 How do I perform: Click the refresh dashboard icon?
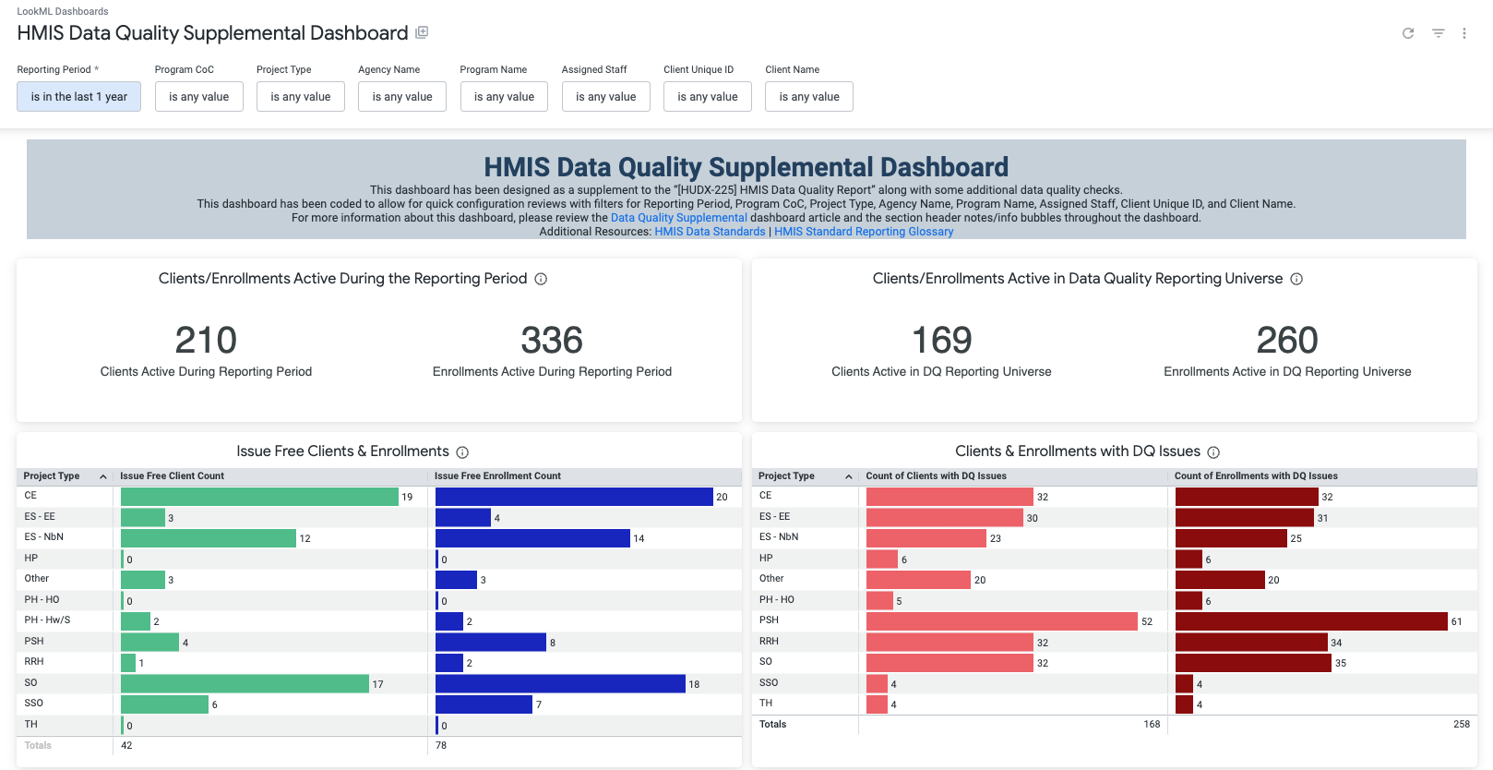pos(1407,33)
